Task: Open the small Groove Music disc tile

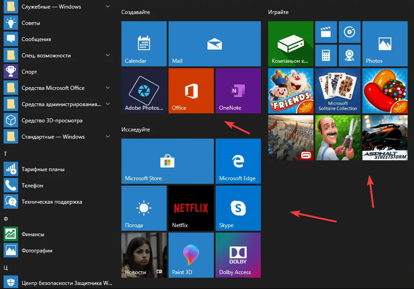Action: coord(350,32)
